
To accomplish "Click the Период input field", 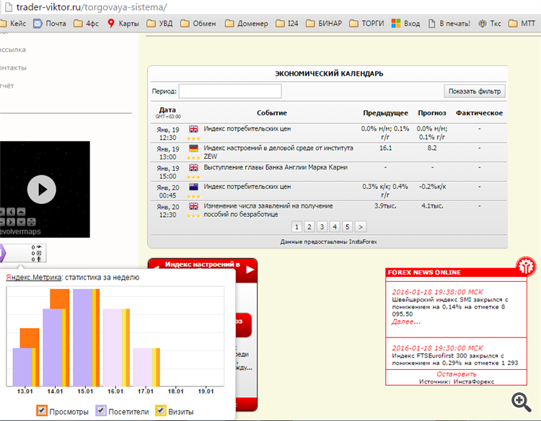I will tap(230, 92).
